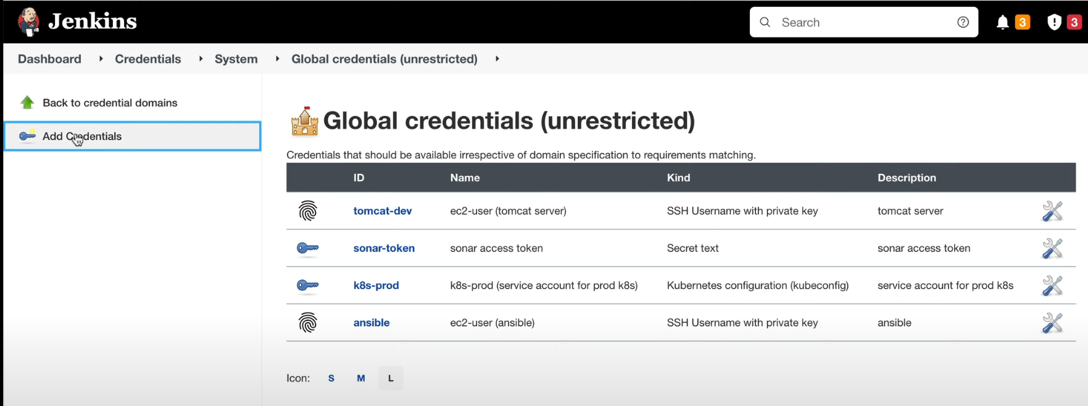
Task: Click the key icon for sonar-token
Action: click(x=308, y=248)
